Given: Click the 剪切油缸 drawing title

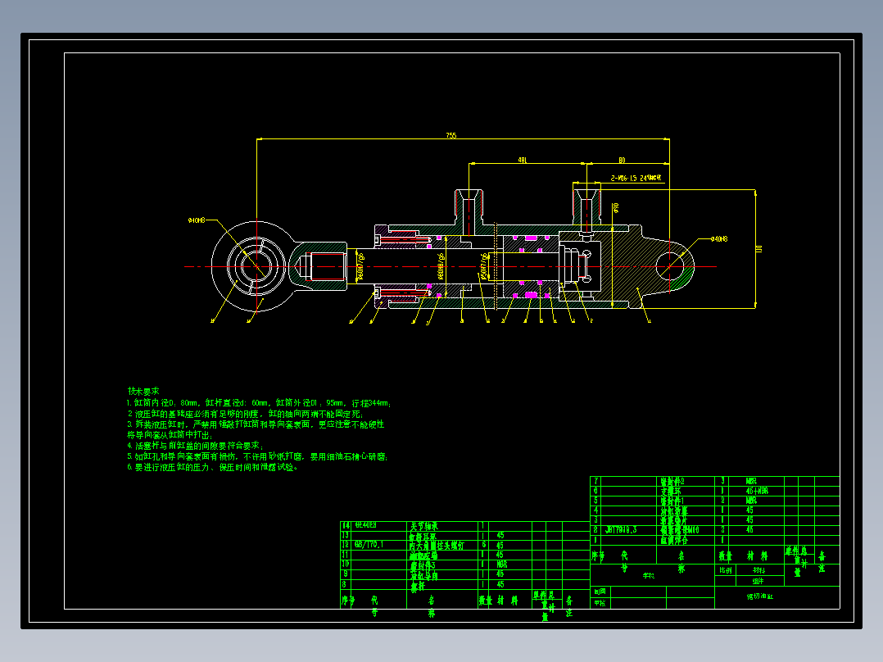Looking at the screenshot, I should pyautogui.click(x=760, y=596).
